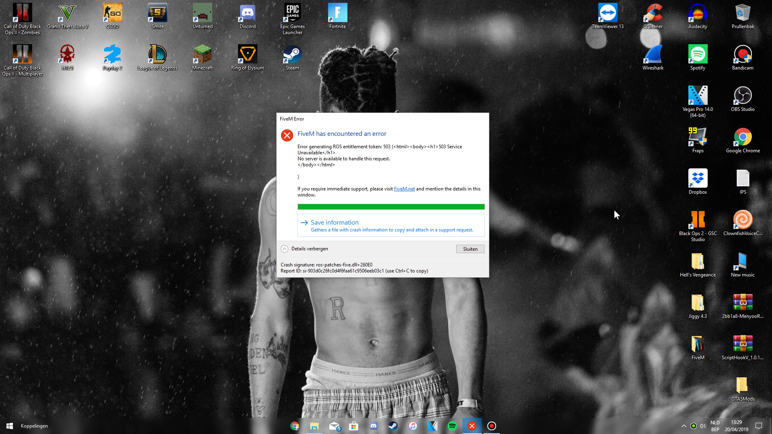The height and width of the screenshot is (434, 772).
Task: Open File Explorer from the taskbar
Action: tap(314, 426)
